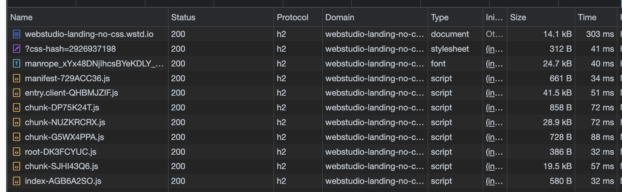Click the font icon beside the manrope file

[16, 64]
